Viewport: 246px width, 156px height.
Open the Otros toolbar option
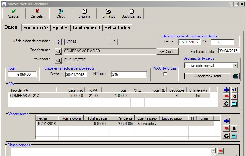pos(61,14)
